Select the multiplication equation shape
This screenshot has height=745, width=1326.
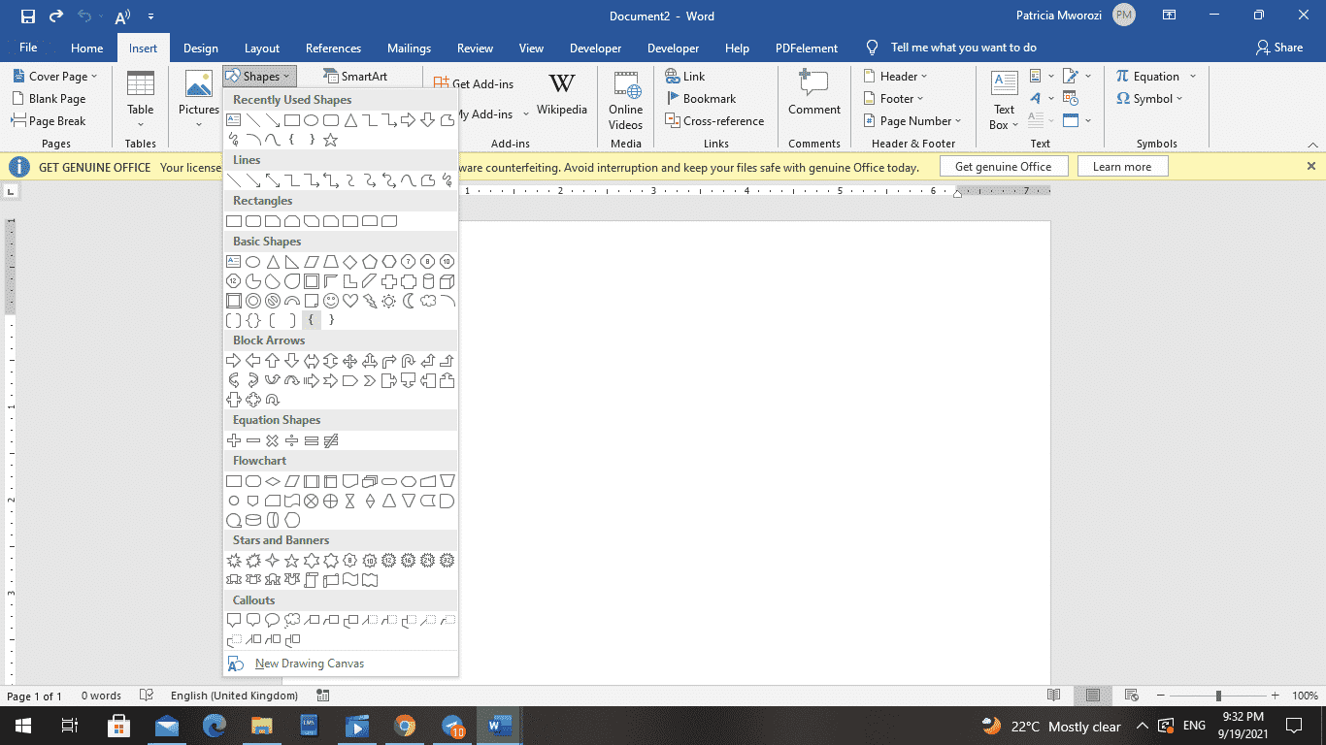(x=272, y=439)
